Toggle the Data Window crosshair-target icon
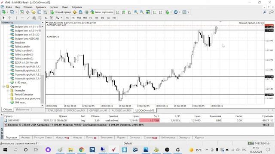This screenshot has width=275, height=154. (27, 12)
